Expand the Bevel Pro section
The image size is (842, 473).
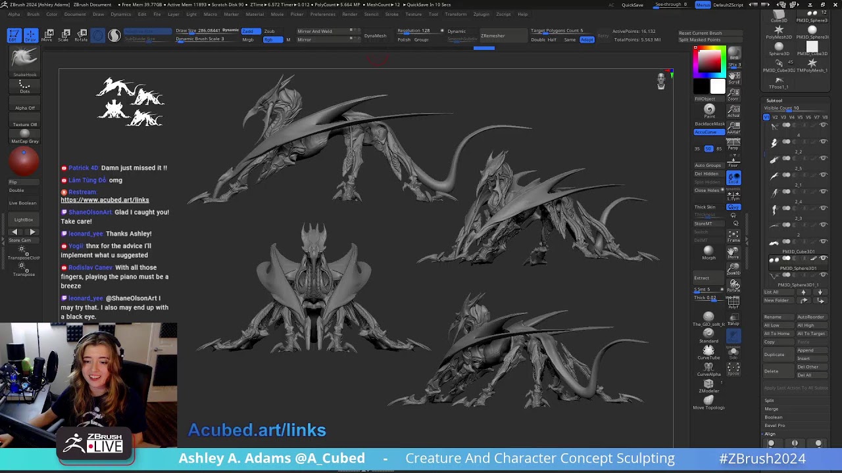pos(775,425)
